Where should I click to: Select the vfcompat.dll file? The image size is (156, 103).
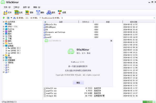coord(51,96)
